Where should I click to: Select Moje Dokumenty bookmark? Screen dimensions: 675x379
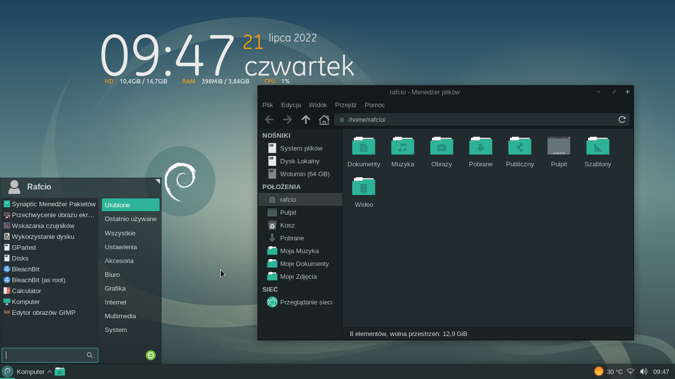[301, 264]
